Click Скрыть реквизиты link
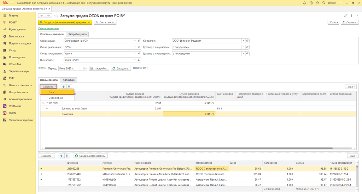This screenshot has width=362, height=194. click(x=48, y=28)
